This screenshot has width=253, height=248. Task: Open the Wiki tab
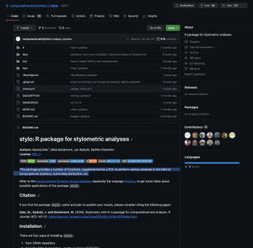[x=114, y=16]
